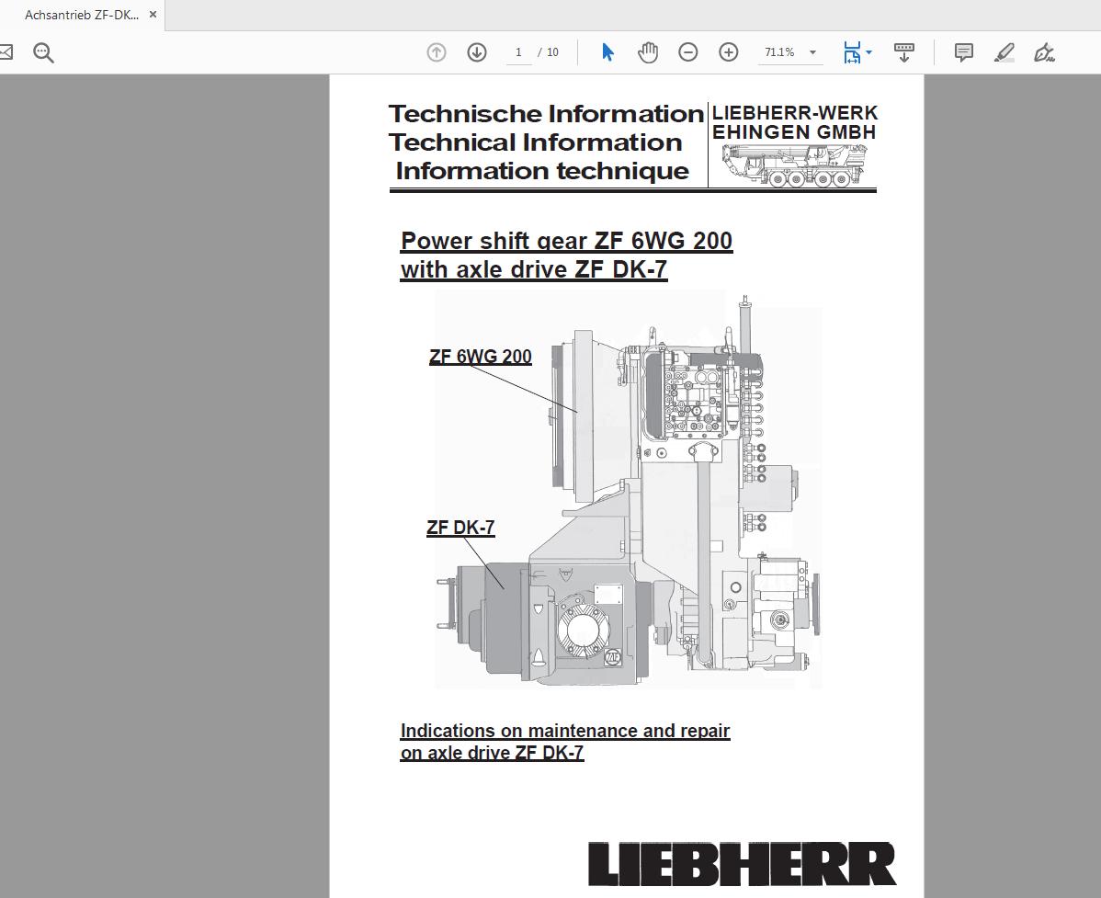The height and width of the screenshot is (898, 1101).
Task: Expand the page fit options arrow
Action: point(869,52)
